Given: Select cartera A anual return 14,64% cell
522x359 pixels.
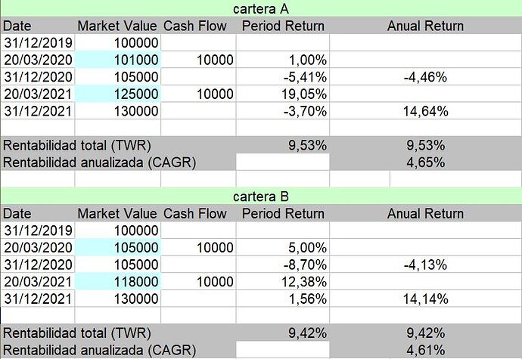Looking at the screenshot, I should (425, 111).
